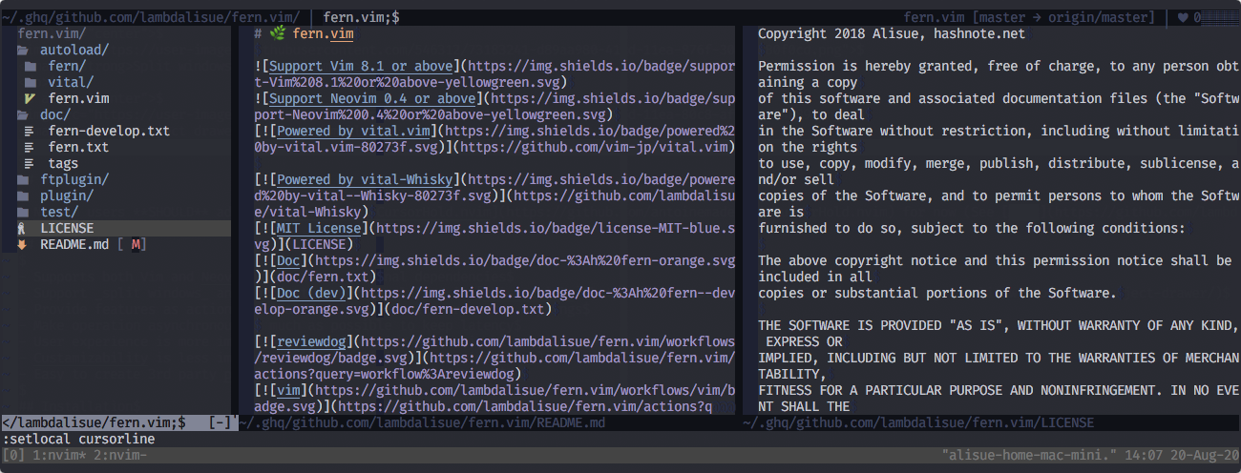Open fern.vim file in autoload
The height and width of the screenshot is (473, 1241).
click(78, 98)
